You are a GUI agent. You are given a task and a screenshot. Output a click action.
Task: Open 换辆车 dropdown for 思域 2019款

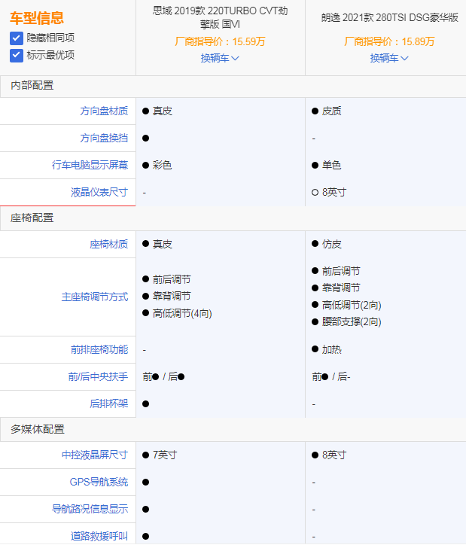click(x=220, y=58)
